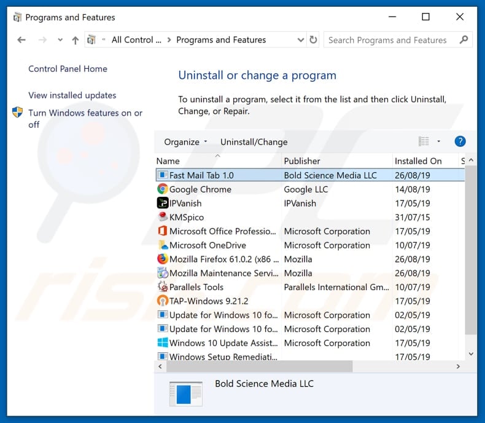Select the Mozilla Firefox icon

pyautogui.click(x=163, y=259)
